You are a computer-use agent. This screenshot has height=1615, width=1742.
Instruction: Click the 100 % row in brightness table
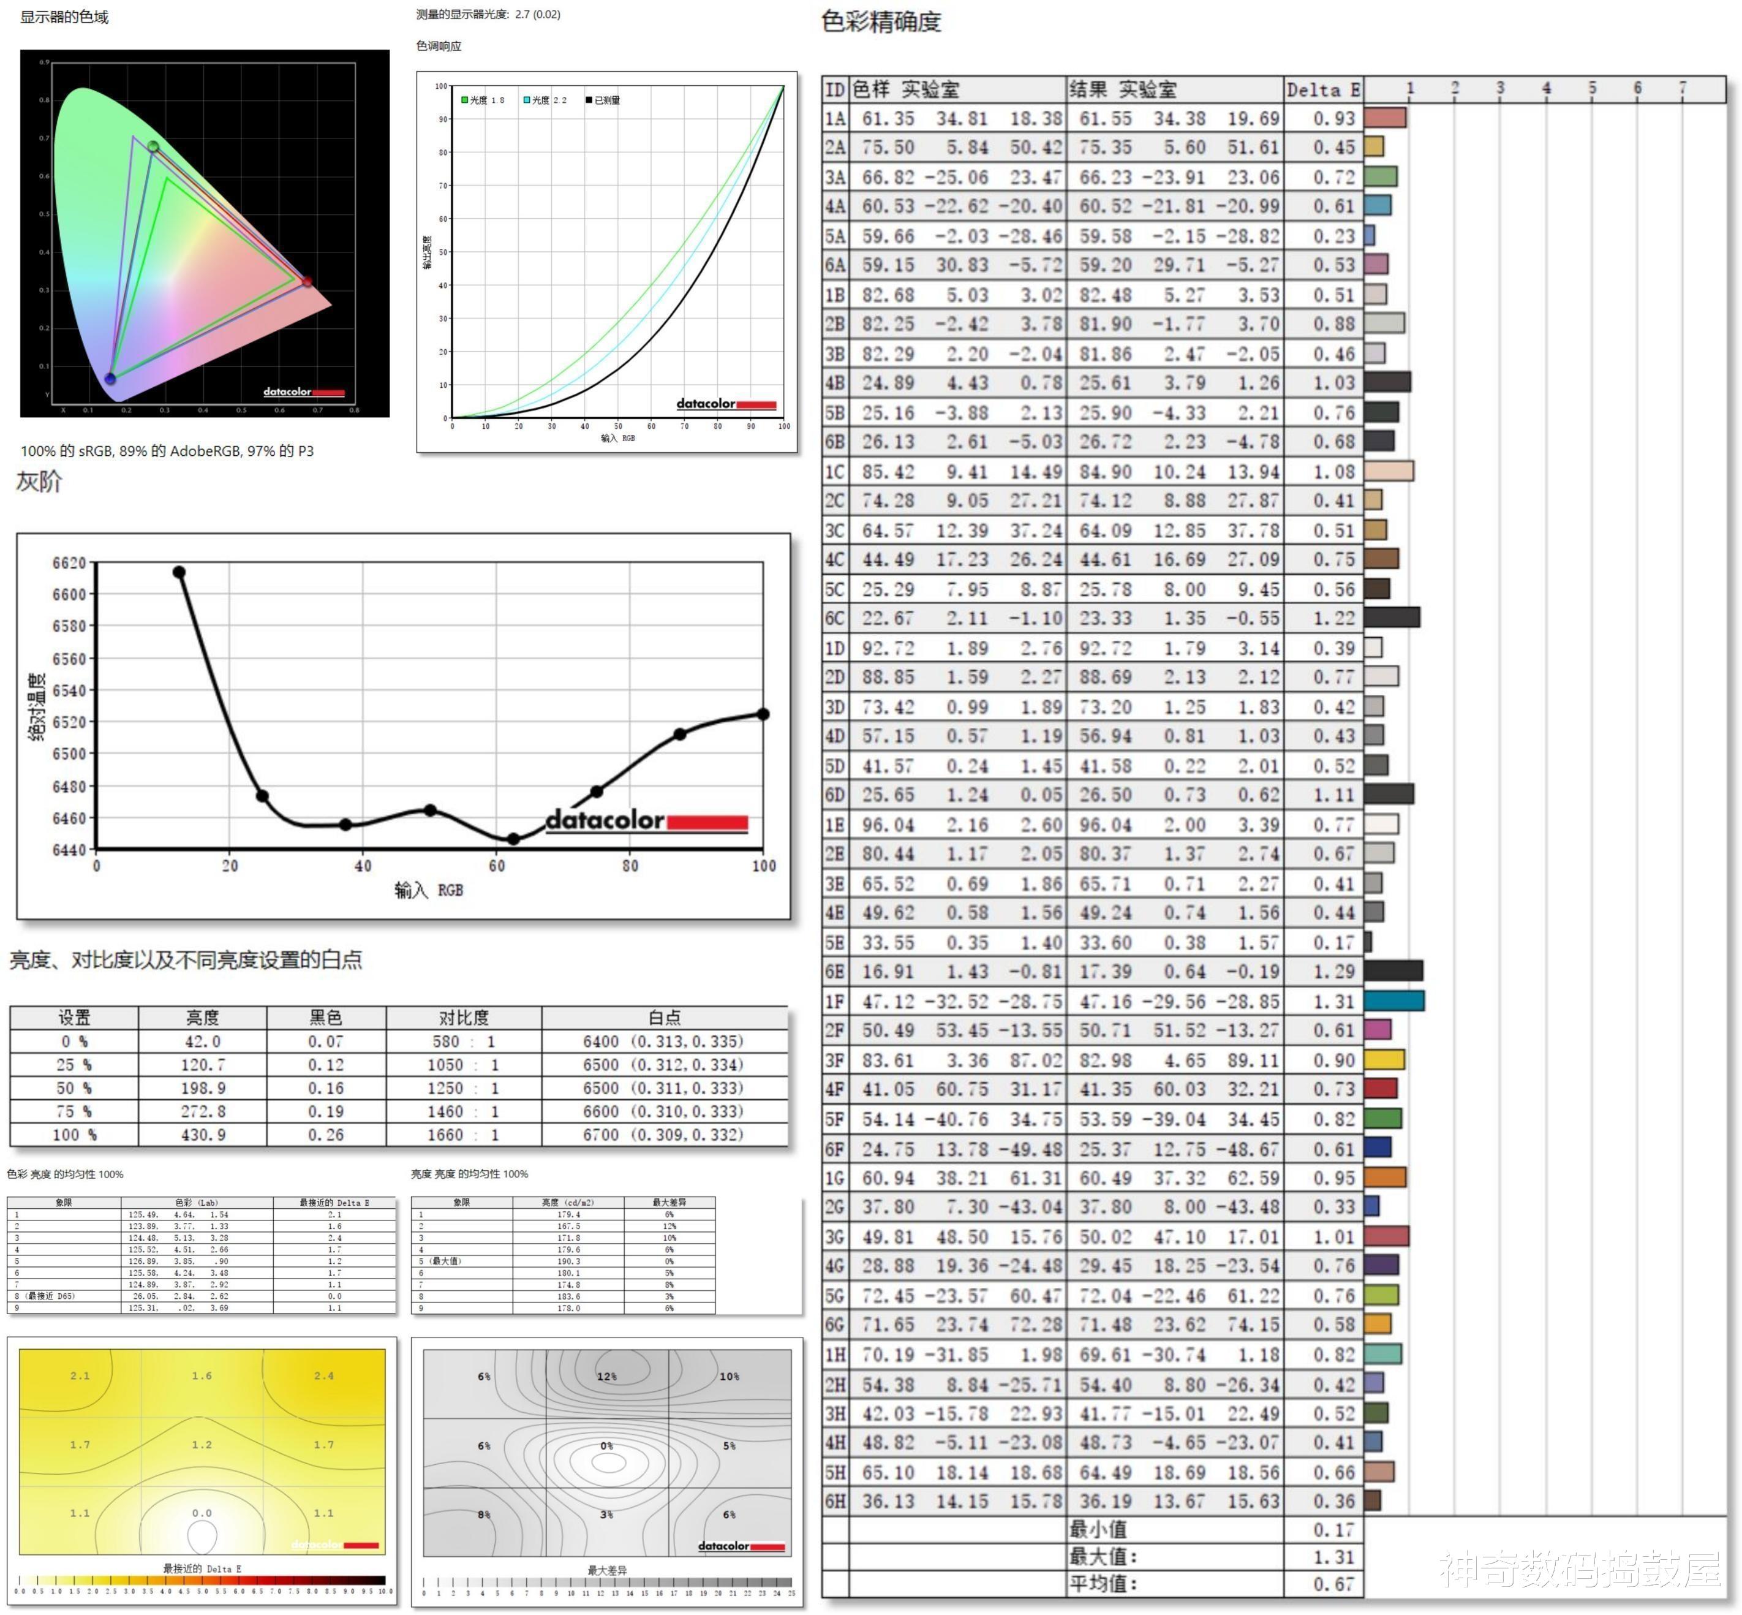point(74,1134)
